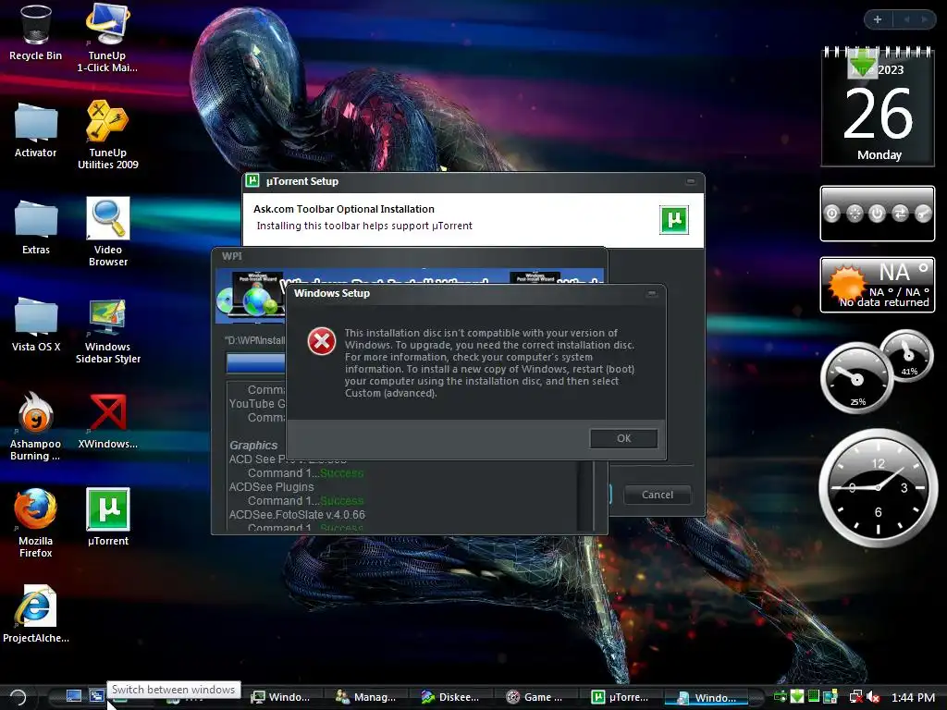
Task: Click 'ACDSee.FotoSlate v.4.0.66' log entry
Action: coord(297,514)
